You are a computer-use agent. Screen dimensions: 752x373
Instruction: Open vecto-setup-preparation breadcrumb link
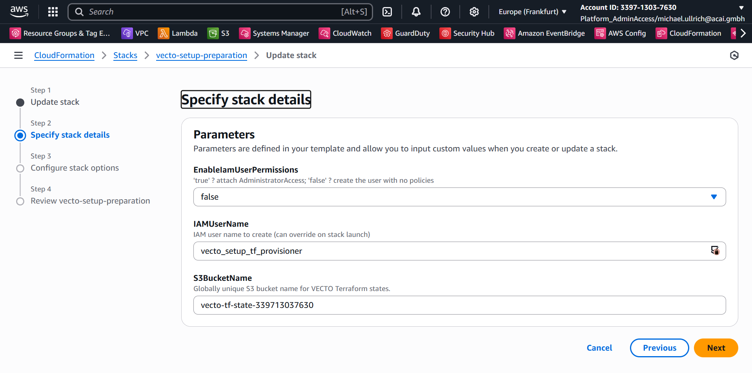202,55
